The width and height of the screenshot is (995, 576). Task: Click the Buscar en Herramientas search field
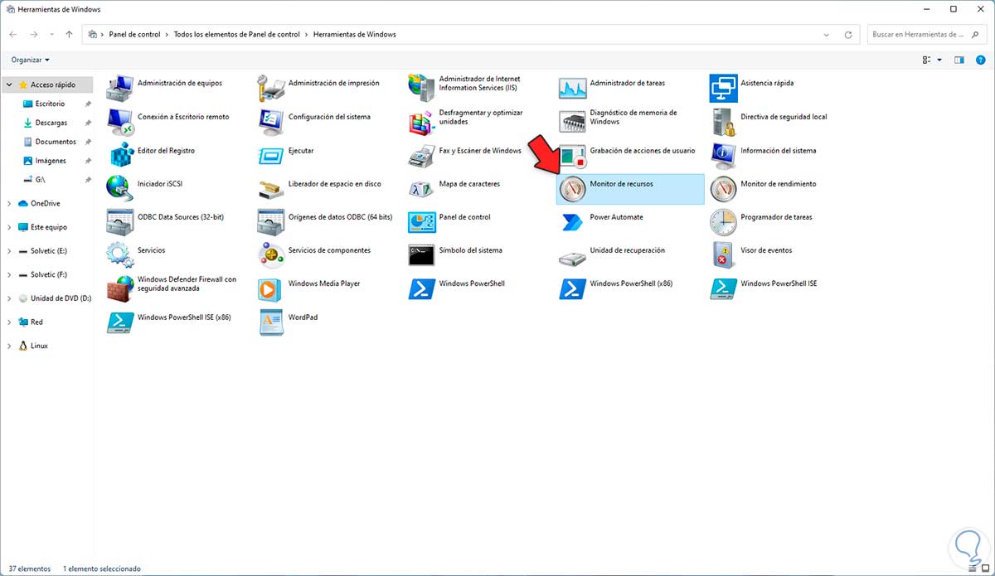point(927,35)
